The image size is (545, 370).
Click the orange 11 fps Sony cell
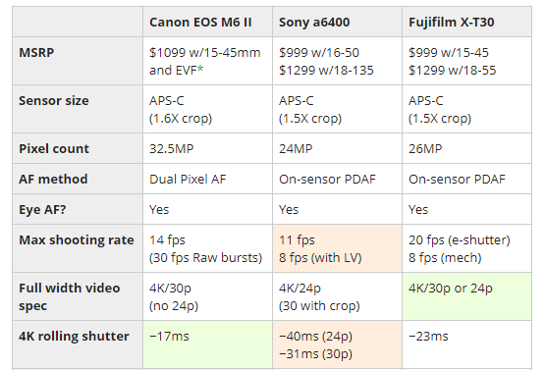click(337, 248)
